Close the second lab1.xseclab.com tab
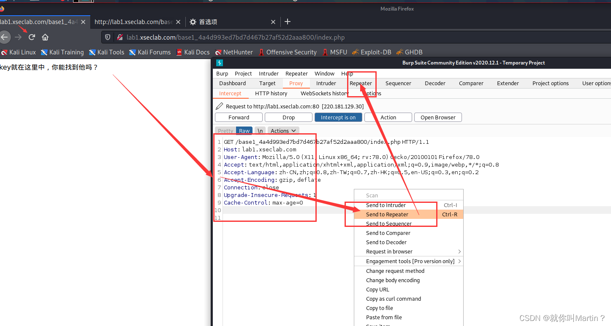611x326 pixels. coord(178,22)
